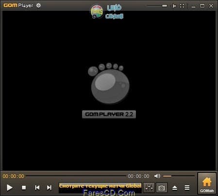Minimize the GOM Player window

pos(193,6)
